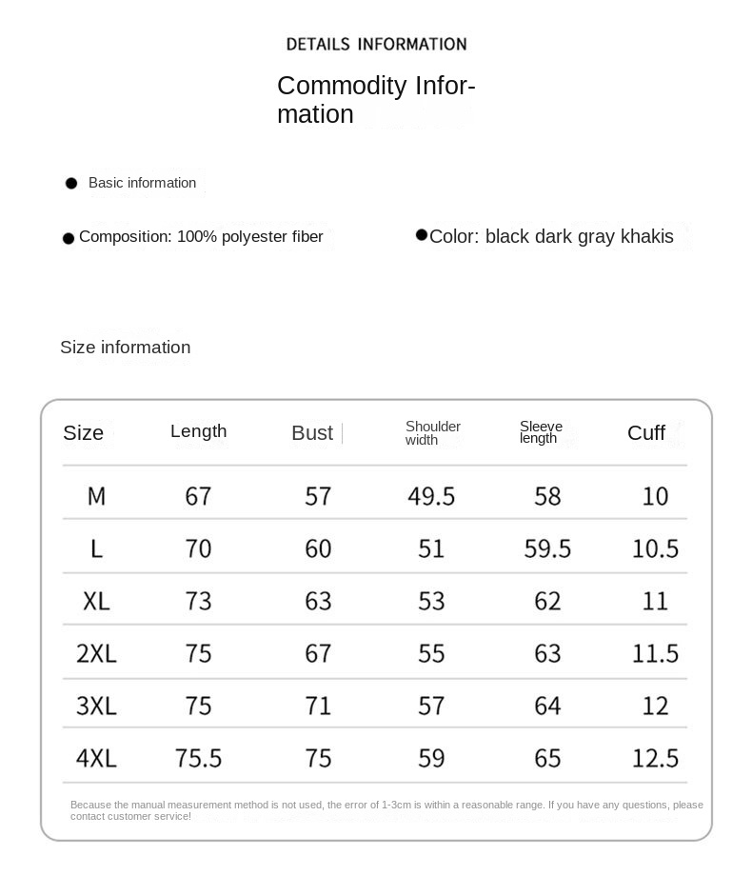Click the Shoulder width column header
The width and height of the screenshot is (752, 876).
432,433
